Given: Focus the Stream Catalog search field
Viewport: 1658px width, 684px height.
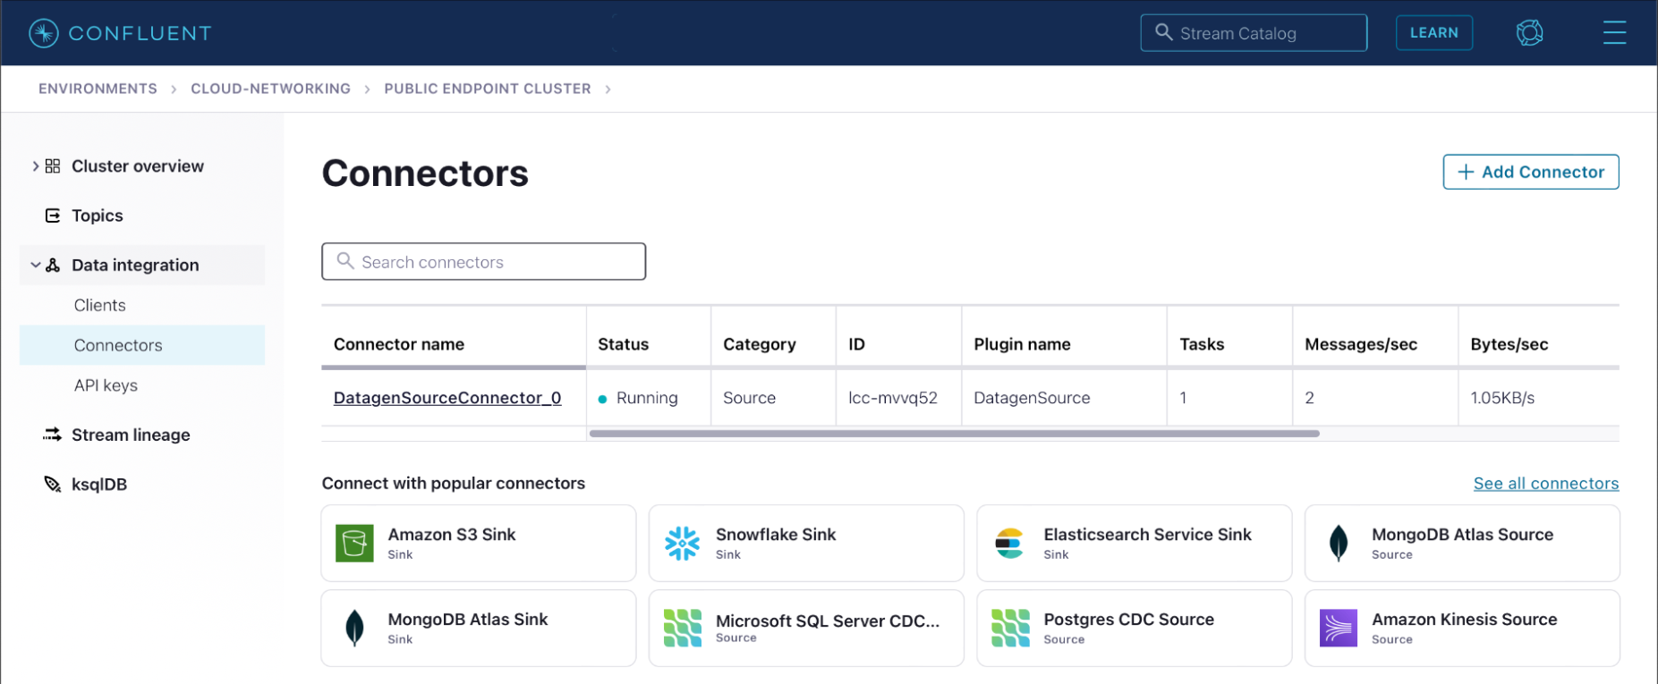Looking at the screenshot, I should coord(1254,33).
